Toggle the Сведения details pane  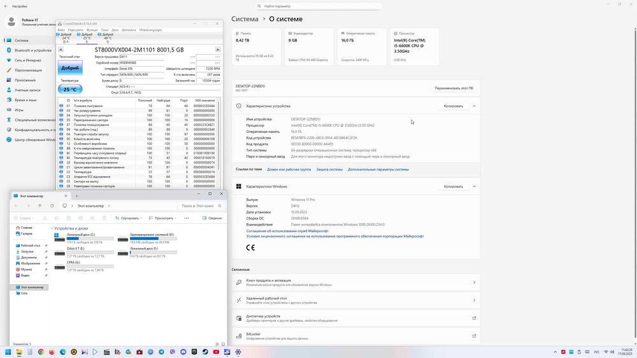212,218
